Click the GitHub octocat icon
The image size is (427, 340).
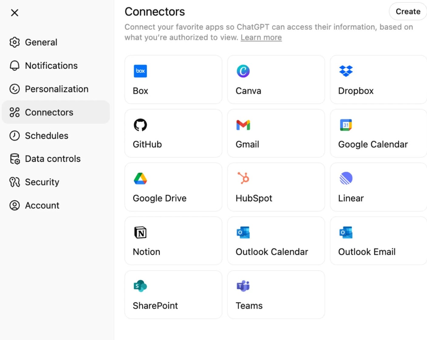tap(140, 125)
